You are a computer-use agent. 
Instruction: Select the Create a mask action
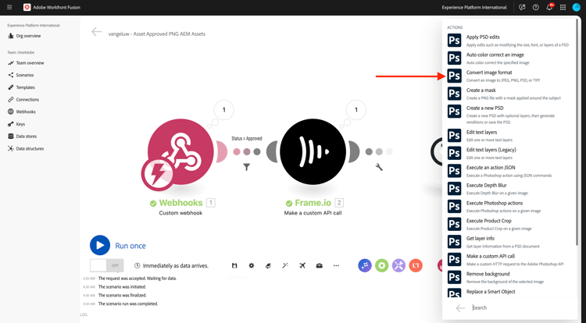[x=509, y=94]
